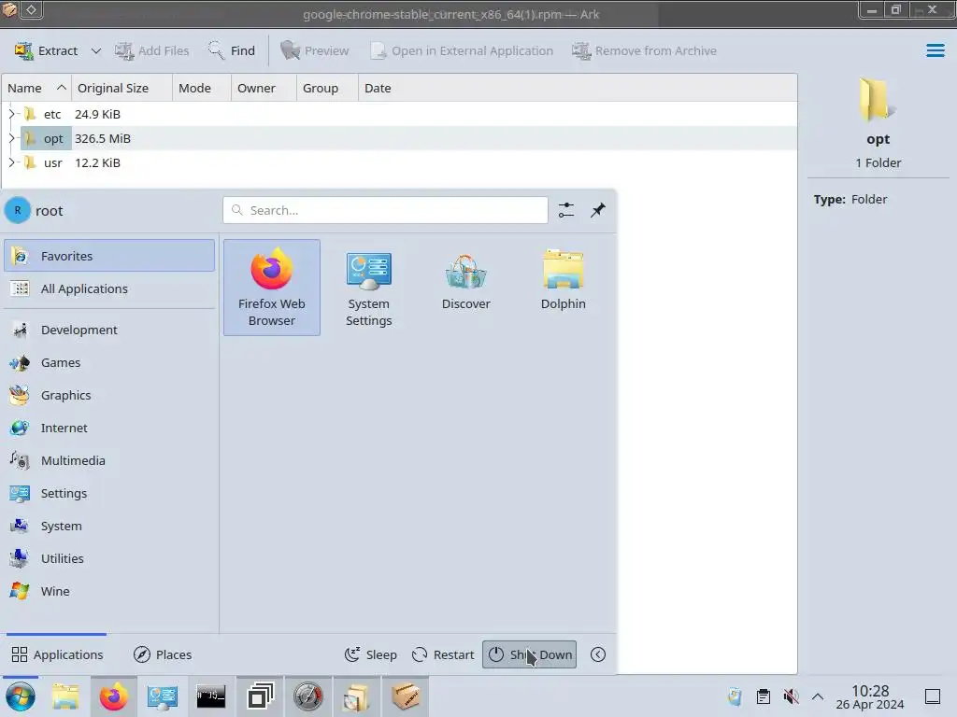Click the root user avatar
This screenshot has height=717, width=957.
click(18, 210)
